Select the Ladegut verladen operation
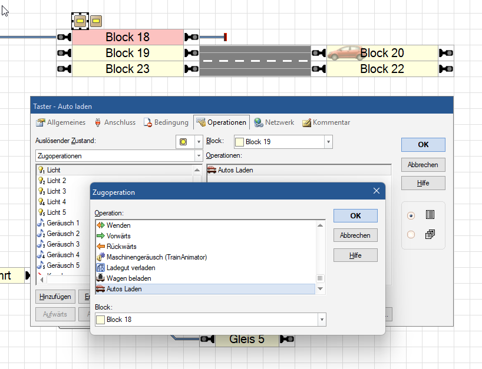 (x=131, y=268)
